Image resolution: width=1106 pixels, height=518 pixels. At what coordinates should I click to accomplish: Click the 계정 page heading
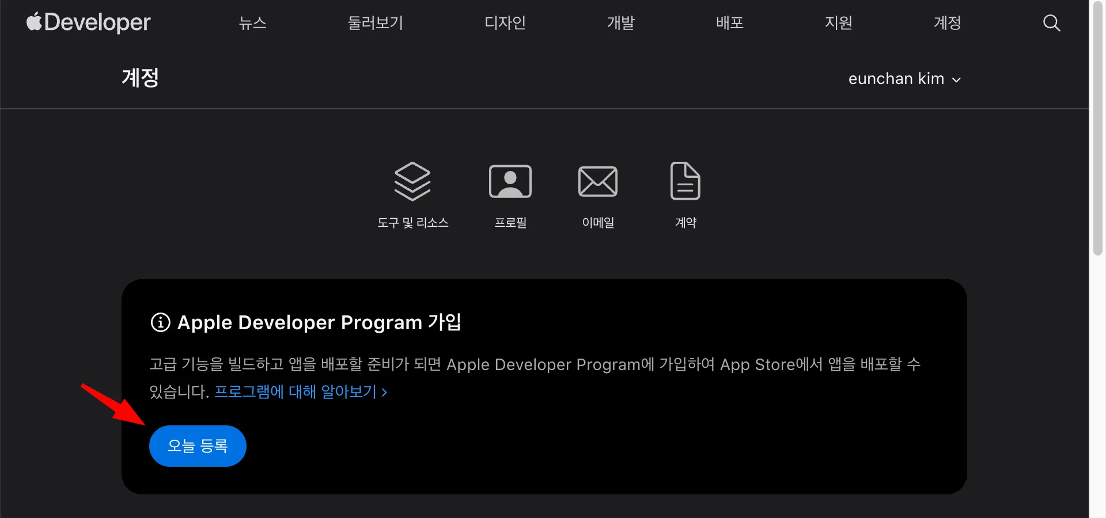click(x=140, y=78)
